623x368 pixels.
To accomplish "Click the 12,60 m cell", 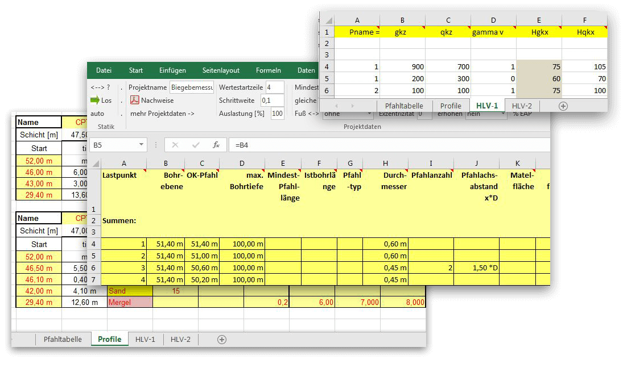I will [x=85, y=302].
